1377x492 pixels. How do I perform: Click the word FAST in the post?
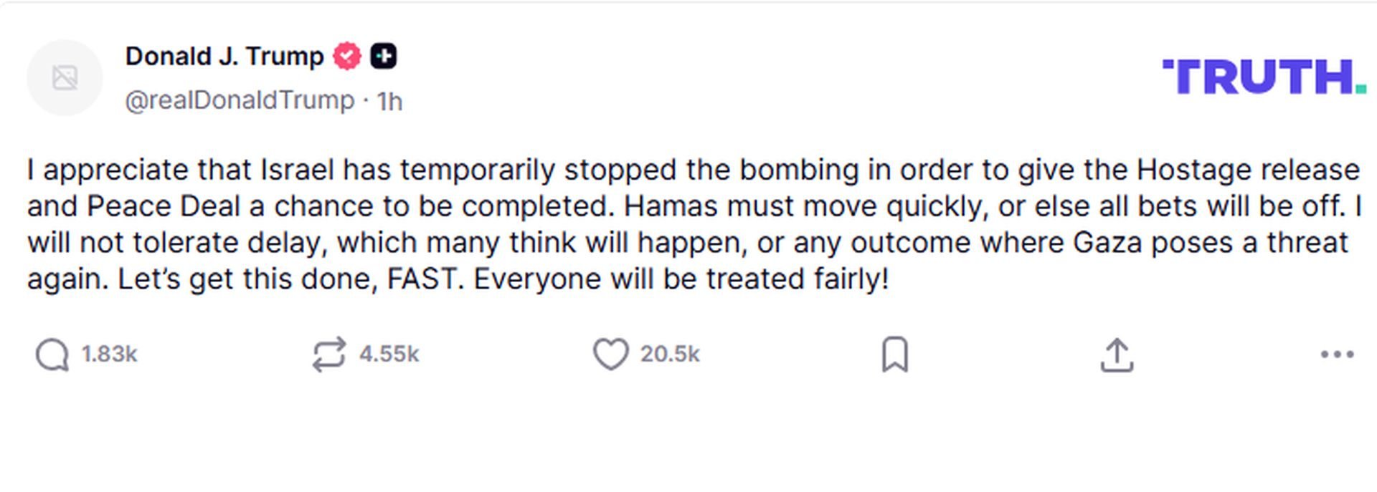tap(421, 279)
